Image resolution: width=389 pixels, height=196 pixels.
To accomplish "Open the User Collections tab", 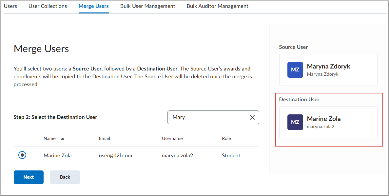I will [48, 6].
